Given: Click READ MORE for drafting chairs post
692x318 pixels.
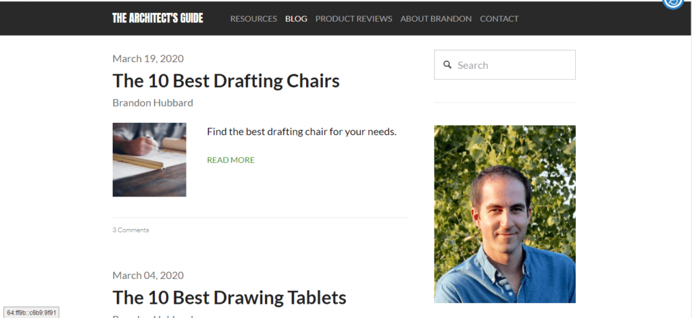Looking at the screenshot, I should tap(230, 160).
